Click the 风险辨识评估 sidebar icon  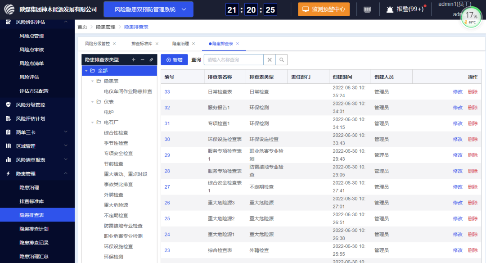(x=9, y=22)
